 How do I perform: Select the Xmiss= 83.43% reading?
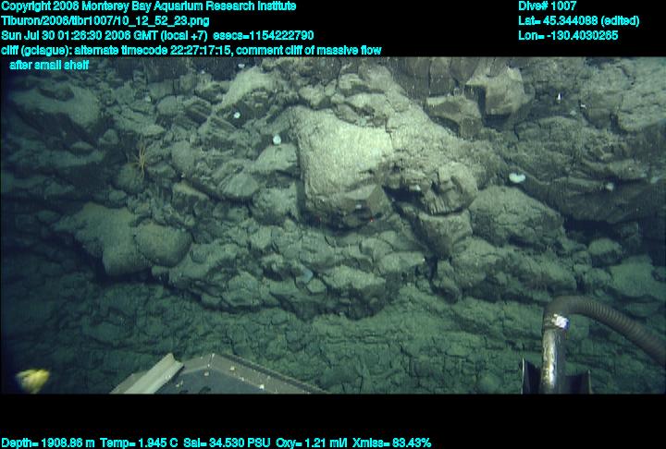click(391, 443)
